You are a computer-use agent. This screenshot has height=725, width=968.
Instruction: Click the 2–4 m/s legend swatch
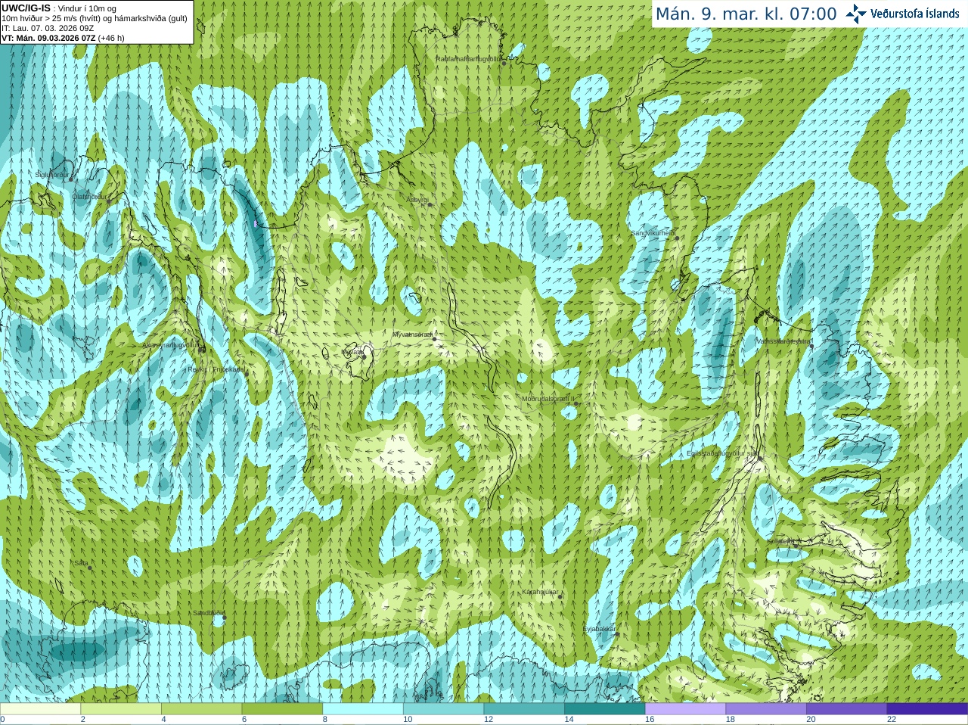(121, 709)
